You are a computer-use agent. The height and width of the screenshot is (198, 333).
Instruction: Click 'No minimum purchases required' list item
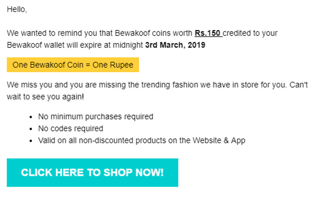pyautogui.click(x=95, y=117)
